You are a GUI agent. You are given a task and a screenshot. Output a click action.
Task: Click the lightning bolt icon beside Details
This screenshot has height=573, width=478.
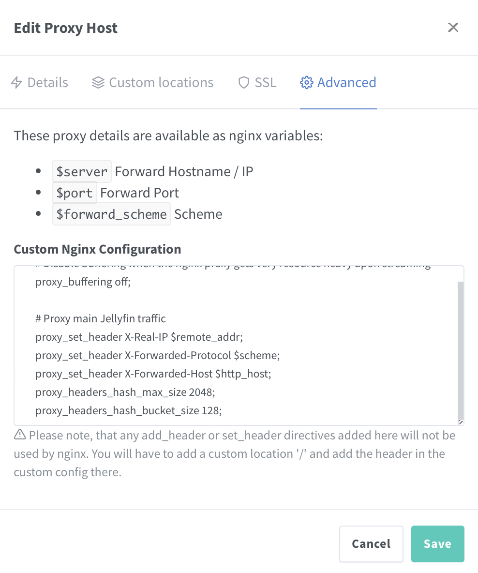[16, 83]
